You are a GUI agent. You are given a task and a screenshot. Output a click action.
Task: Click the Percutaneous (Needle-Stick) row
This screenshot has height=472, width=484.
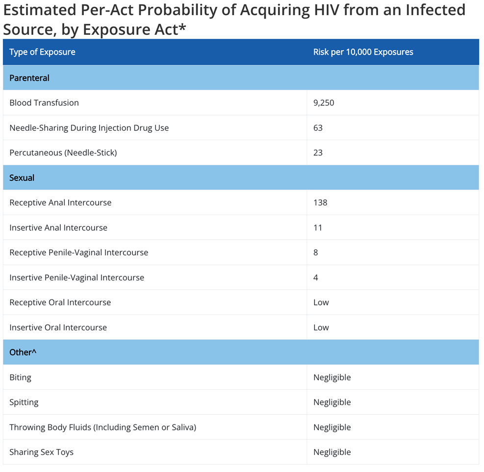coord(241,153)
